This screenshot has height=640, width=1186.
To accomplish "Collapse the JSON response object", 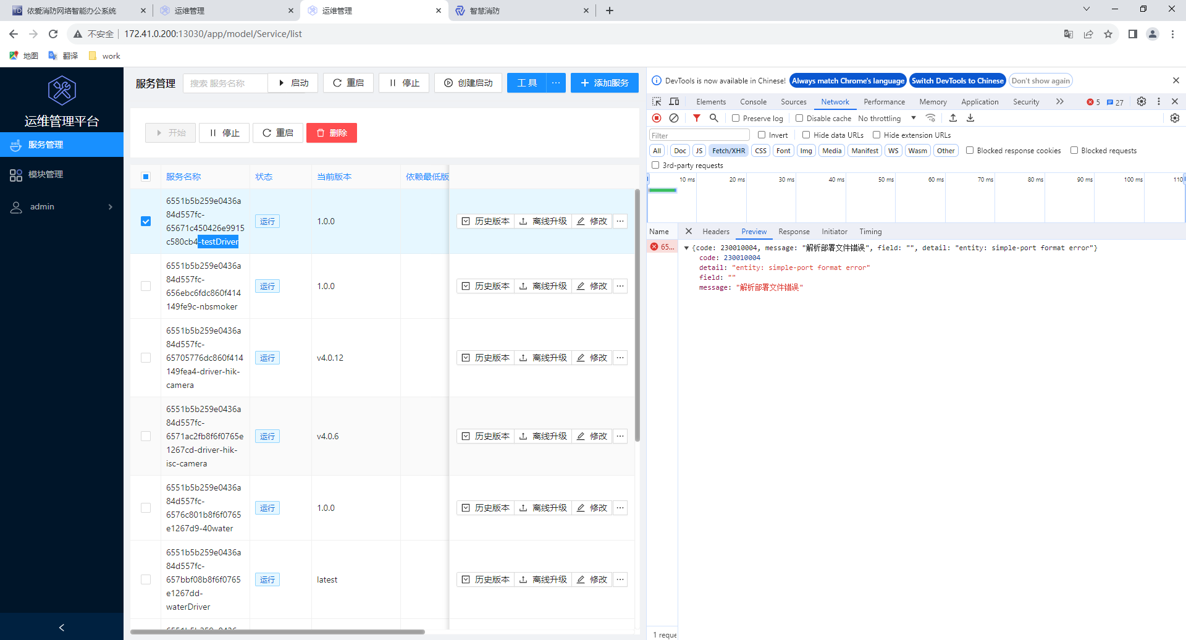I will 686,248.
